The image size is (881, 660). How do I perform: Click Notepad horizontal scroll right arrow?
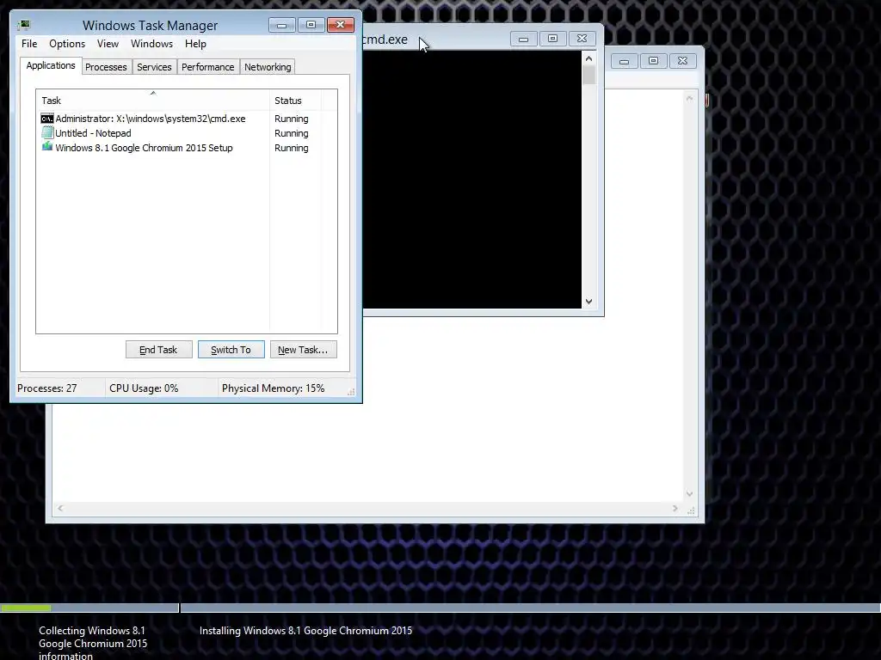click(675, 509)
